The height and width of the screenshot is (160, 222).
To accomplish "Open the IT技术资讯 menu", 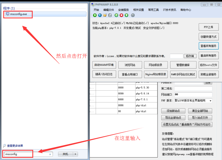I will 170,10.
